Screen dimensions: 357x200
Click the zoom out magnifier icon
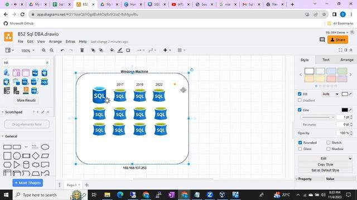point(52,51)
